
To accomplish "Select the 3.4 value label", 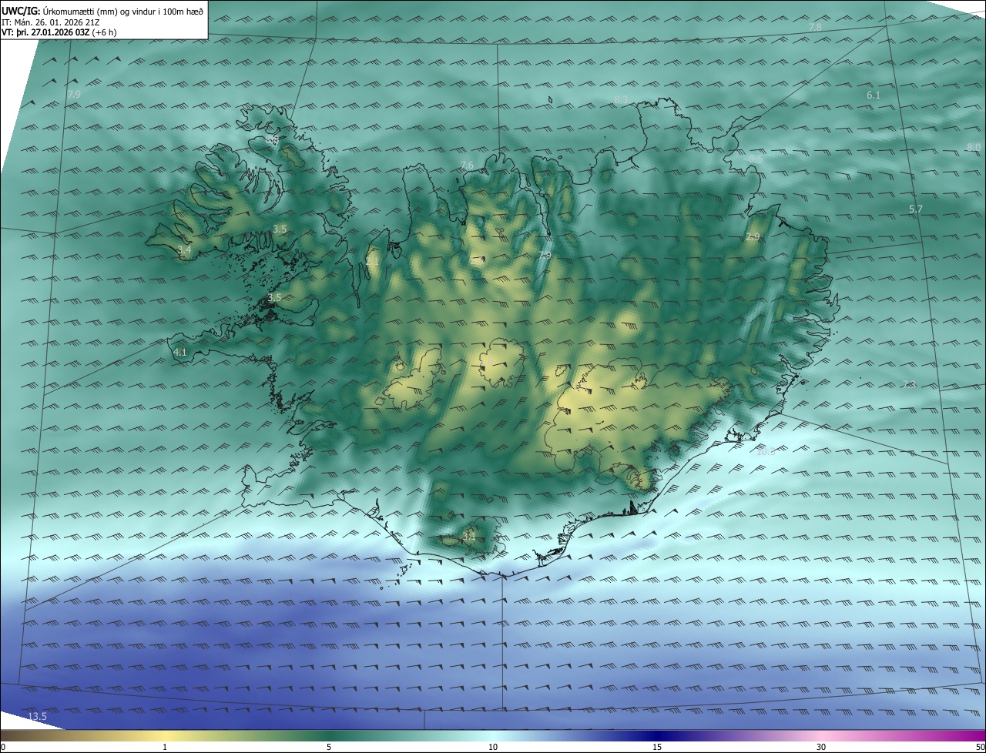I will pyautogui.click(x=184, y=250).
